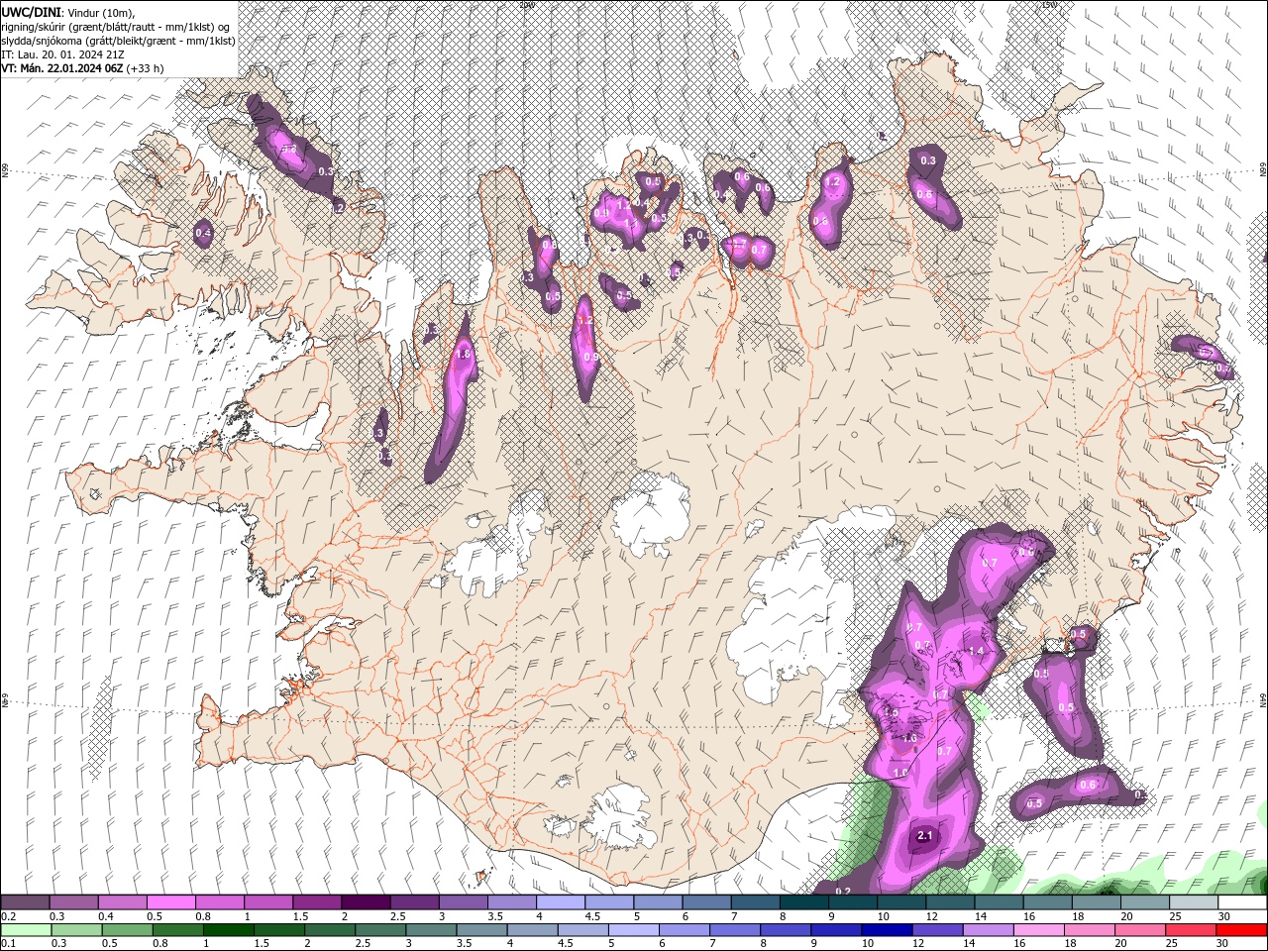Image resolution: width=1268 pixels, height=951 pixels.
Task: Click the dark navy 10 swatch in rain legend
Action: pos(886,930)
